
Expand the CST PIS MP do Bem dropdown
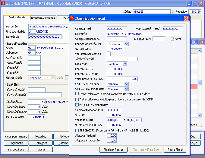point(126,84)
